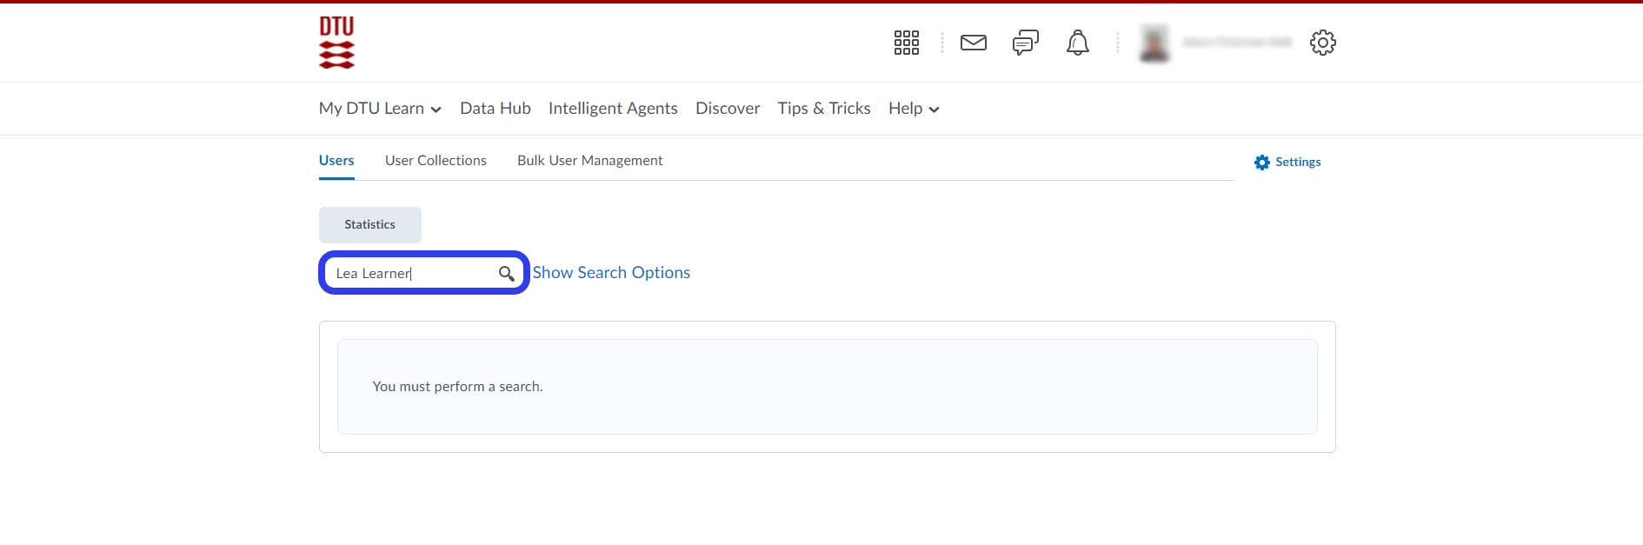Click the DTU logo to go home
Image resolution: width=1643 pixels, height=545 pixels.
pos(336,43)
